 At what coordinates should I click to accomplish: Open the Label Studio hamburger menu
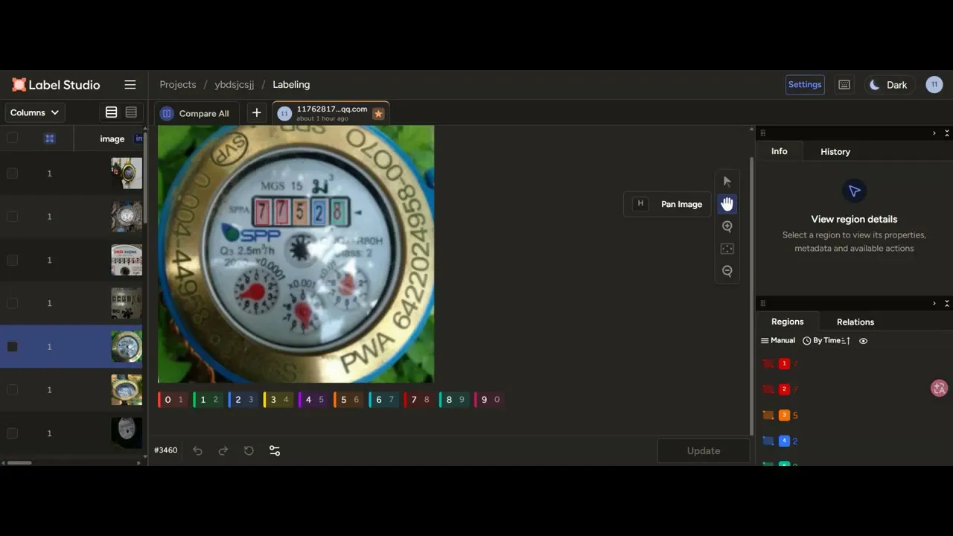(x=130, y=85)
